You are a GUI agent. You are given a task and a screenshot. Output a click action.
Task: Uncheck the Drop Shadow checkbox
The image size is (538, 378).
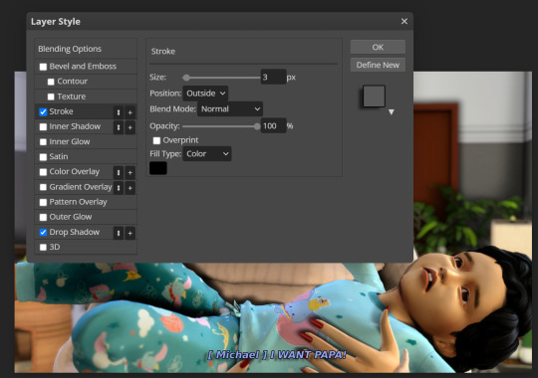click(43, 233)
